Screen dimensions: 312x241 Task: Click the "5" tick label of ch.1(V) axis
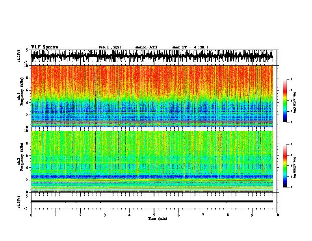(x=27, y=50)
